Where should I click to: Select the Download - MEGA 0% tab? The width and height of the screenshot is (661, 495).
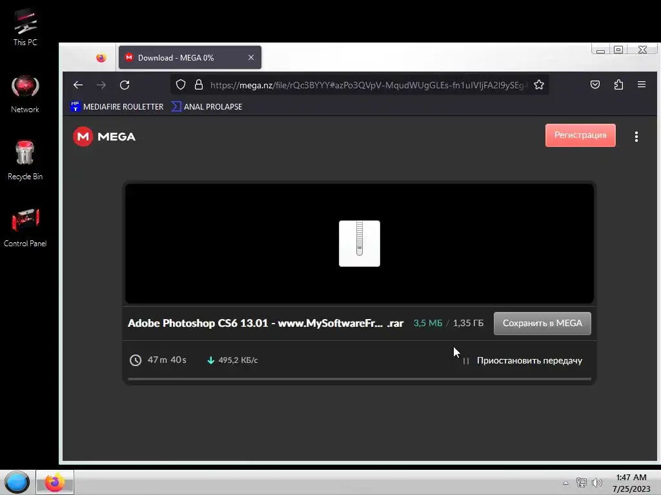(x=190, y=57)
